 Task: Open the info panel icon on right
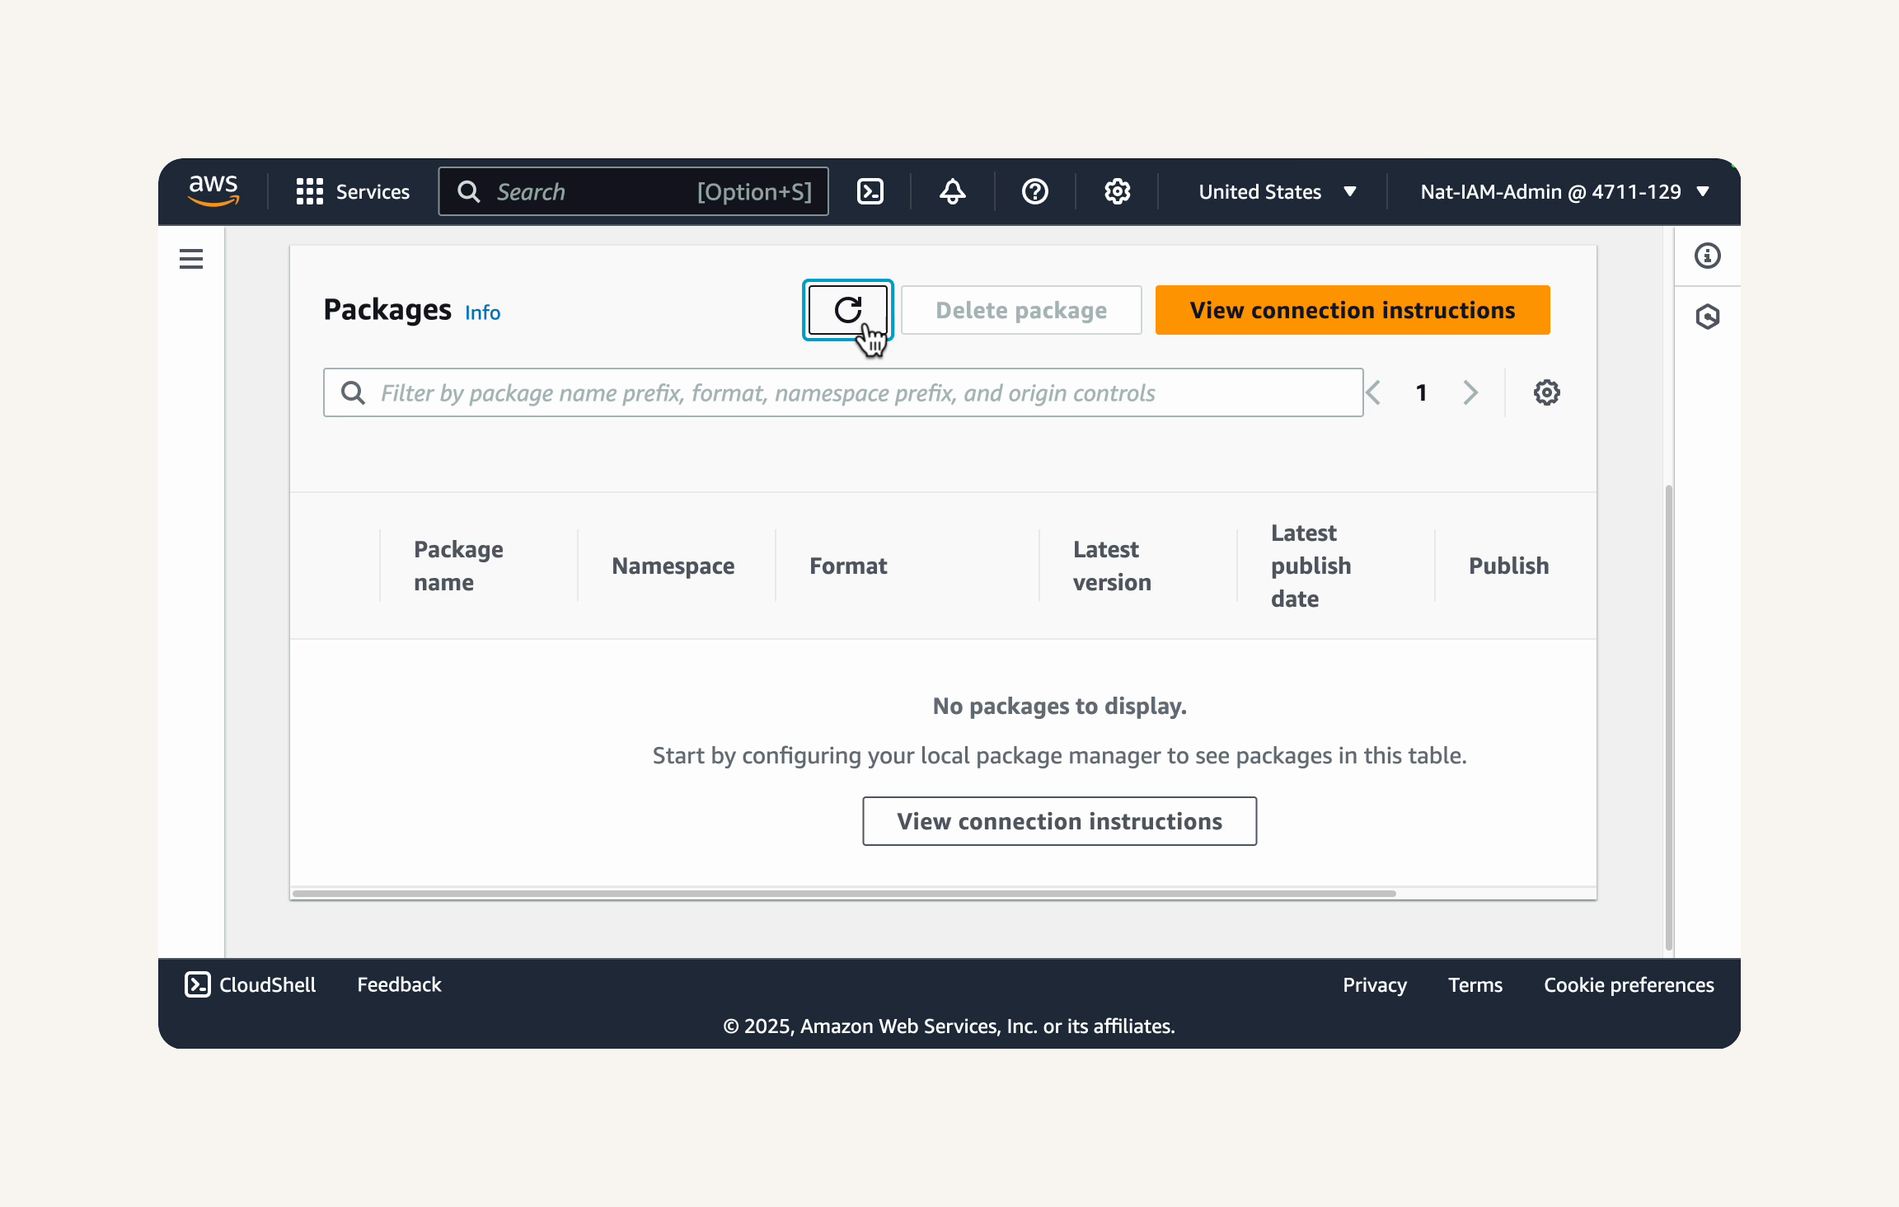[x=1708, y=256]
